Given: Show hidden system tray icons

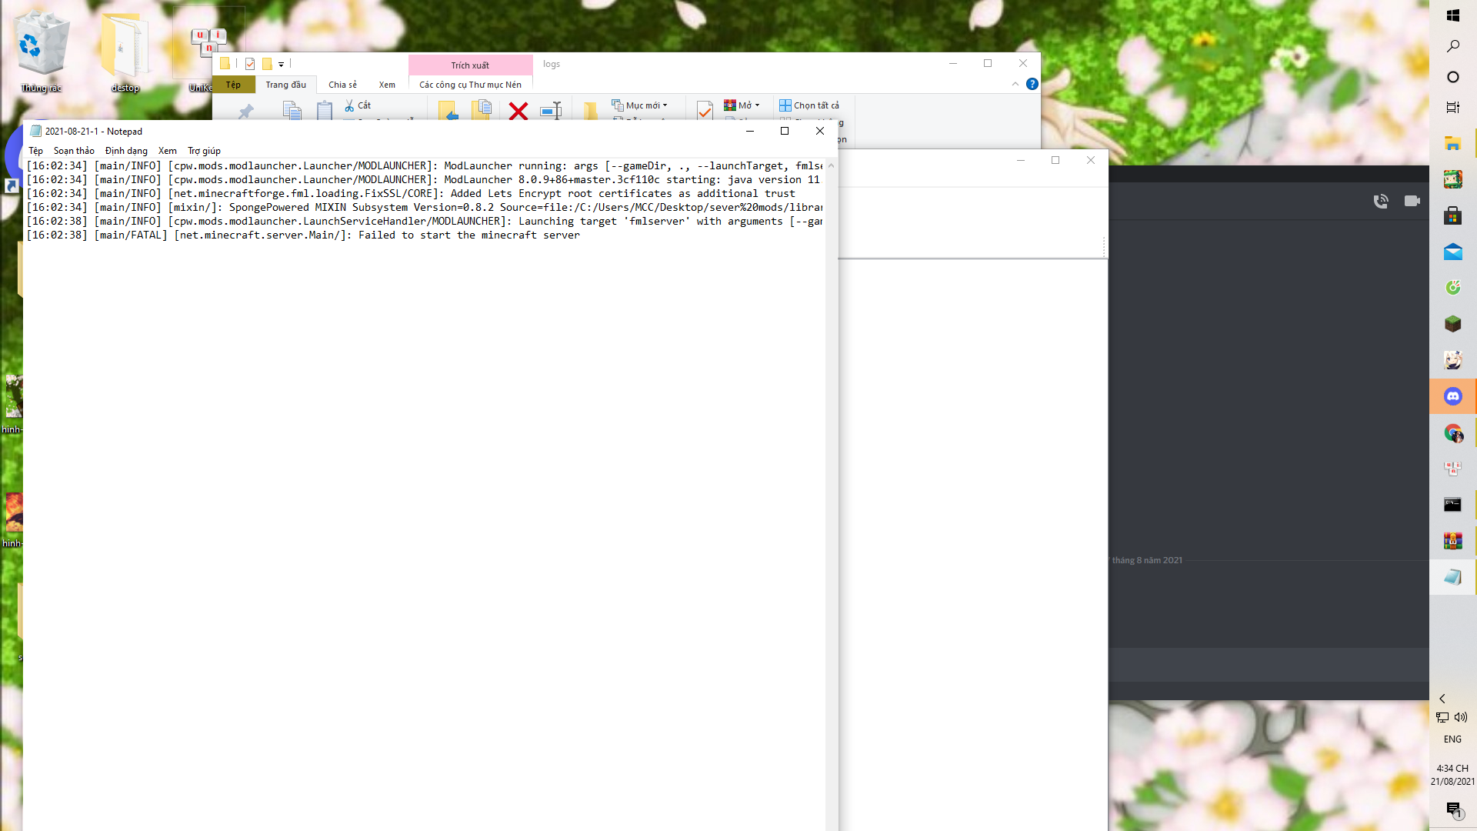Looking at the screenshot, I should tap(1442, 699).
